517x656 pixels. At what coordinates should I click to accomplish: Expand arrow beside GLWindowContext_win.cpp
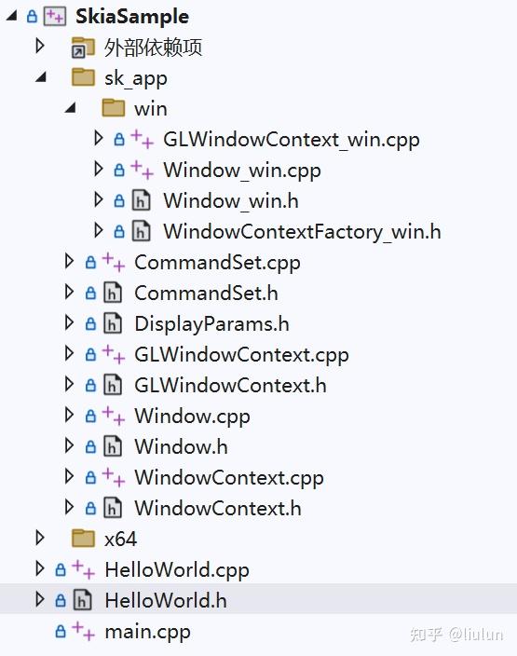[99, 138]
